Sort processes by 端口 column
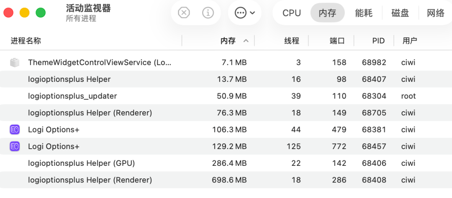452x198 pixels. pyautogui.click(x=337, y=41)
